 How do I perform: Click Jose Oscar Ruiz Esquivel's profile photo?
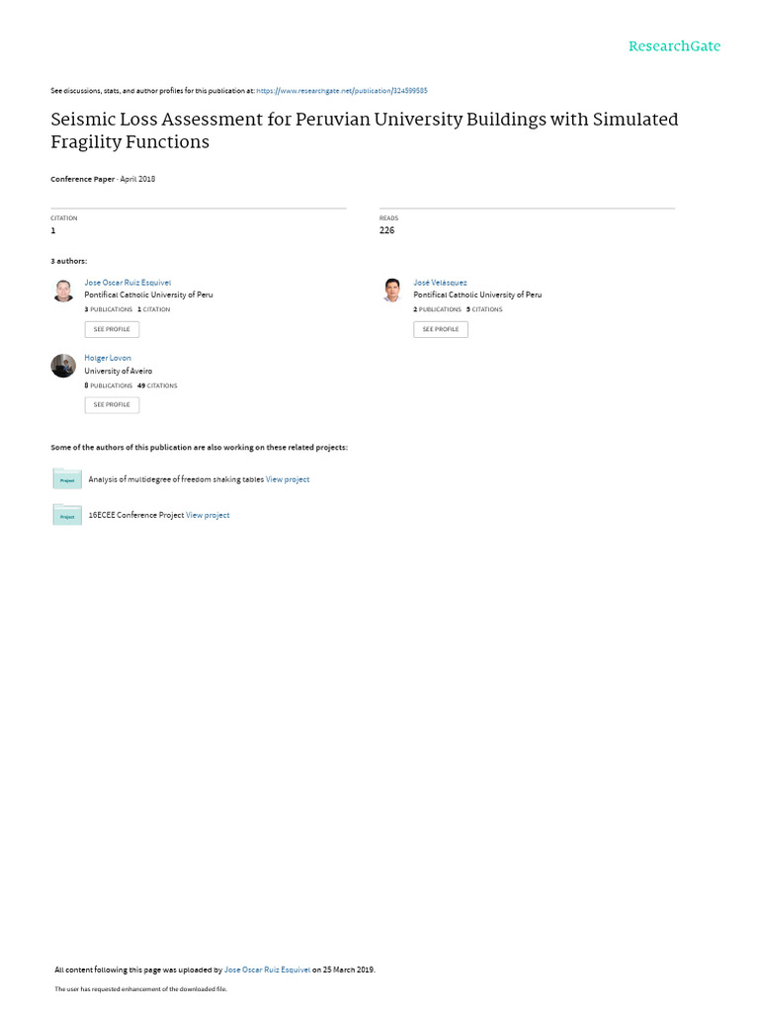[x=63, y=291]
